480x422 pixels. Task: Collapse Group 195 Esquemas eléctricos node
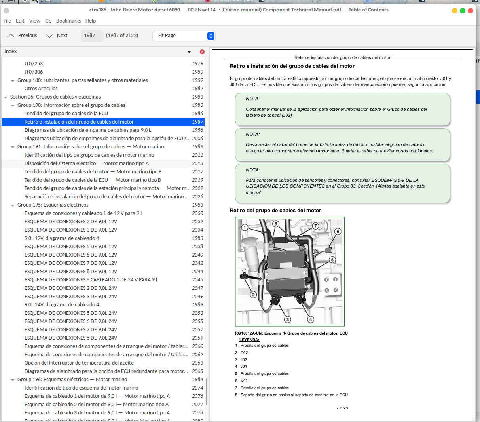(x=13, y=205)
